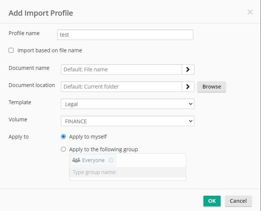Select Apply to myself option
261x211 pixels.
(x=64, y=137)
